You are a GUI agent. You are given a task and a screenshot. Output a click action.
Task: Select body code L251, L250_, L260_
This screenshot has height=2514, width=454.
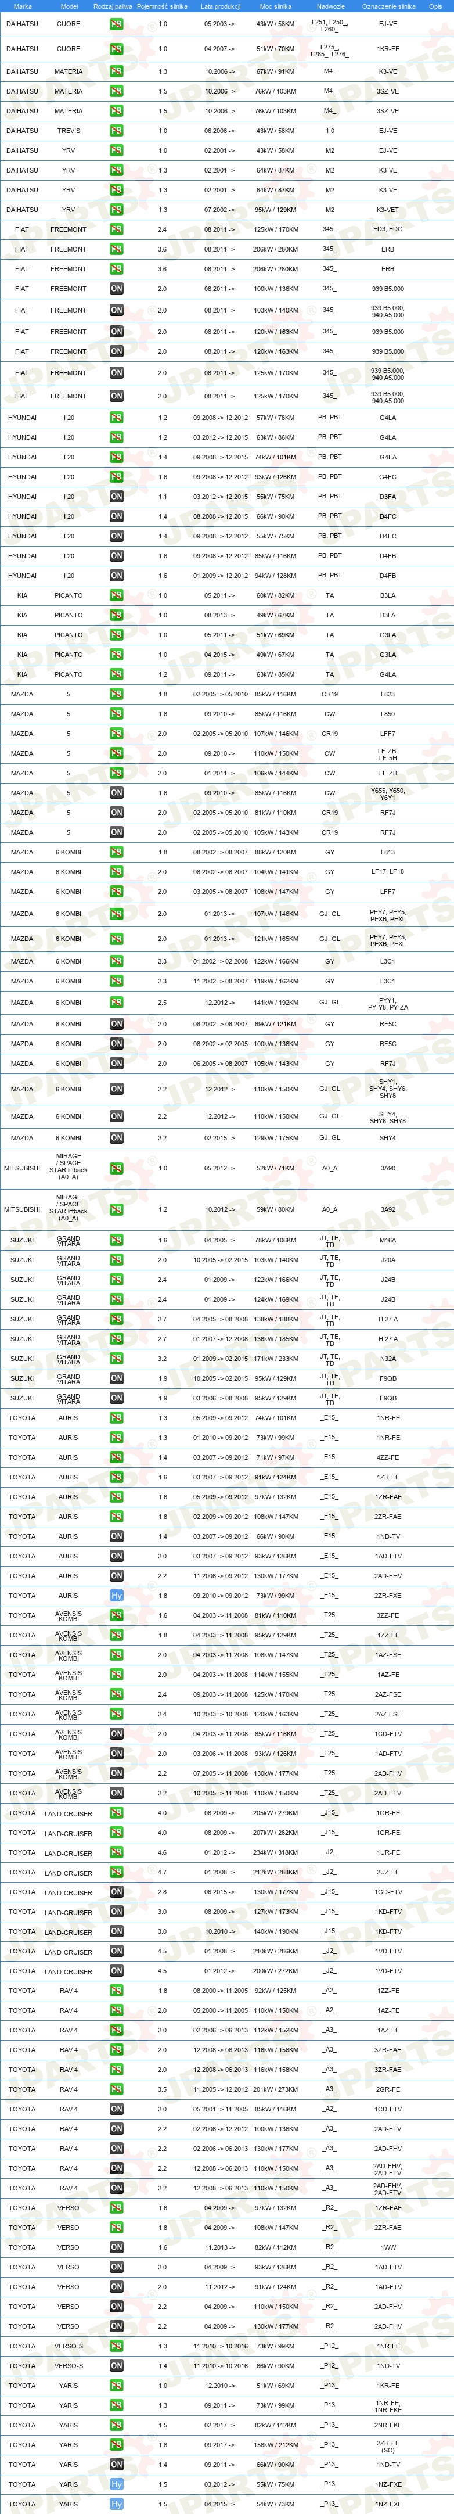point(330,26)
